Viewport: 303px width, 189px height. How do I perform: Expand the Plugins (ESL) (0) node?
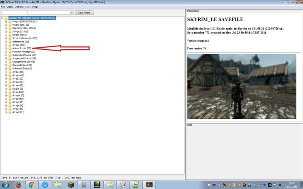tap(6, 25)
